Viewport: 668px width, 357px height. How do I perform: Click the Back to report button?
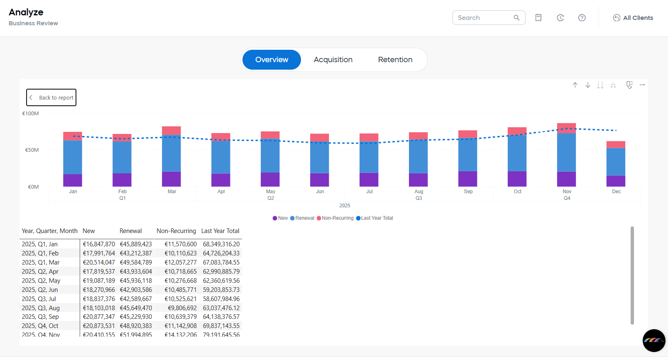click(x=51, y=97)
